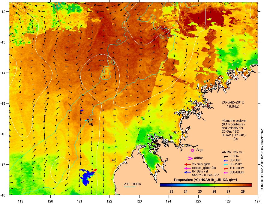Click the latitude axis label -16
The width and height of the screenshot is (264, 204).
pyautogui.click(x=3, y=134)
